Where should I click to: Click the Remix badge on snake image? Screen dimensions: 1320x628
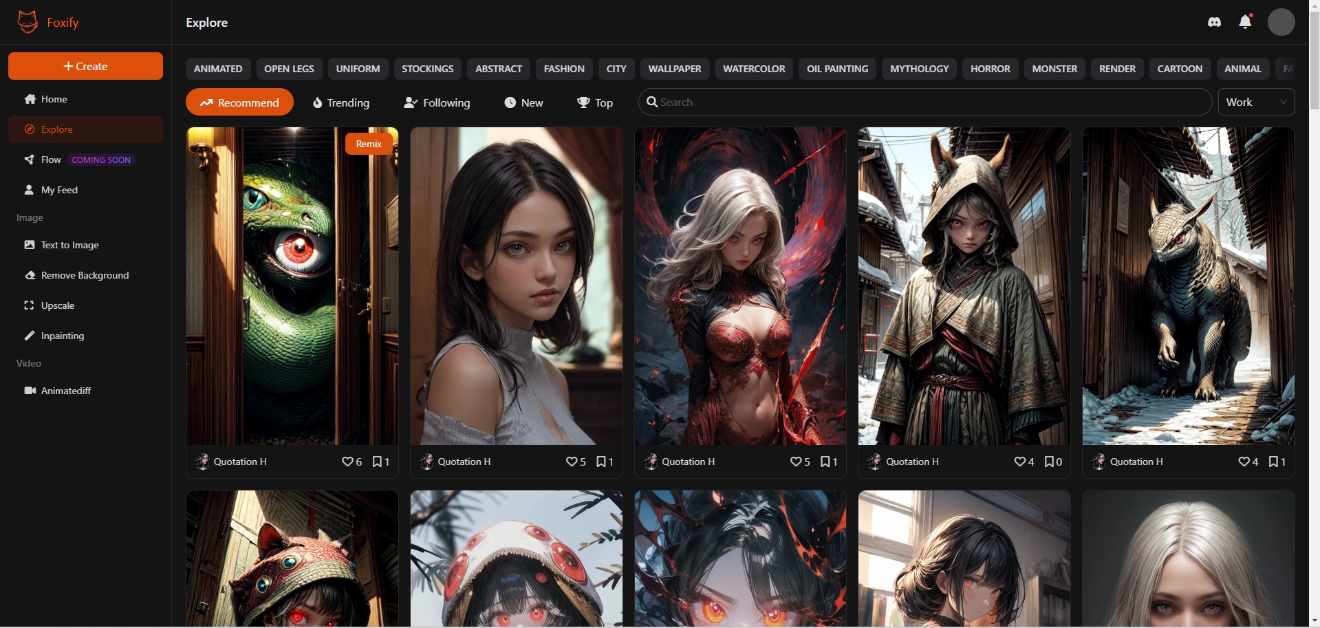click(369, 144)
